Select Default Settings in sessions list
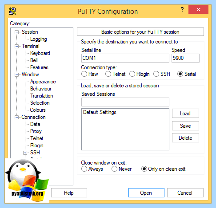216x208 pixels. 100,112
